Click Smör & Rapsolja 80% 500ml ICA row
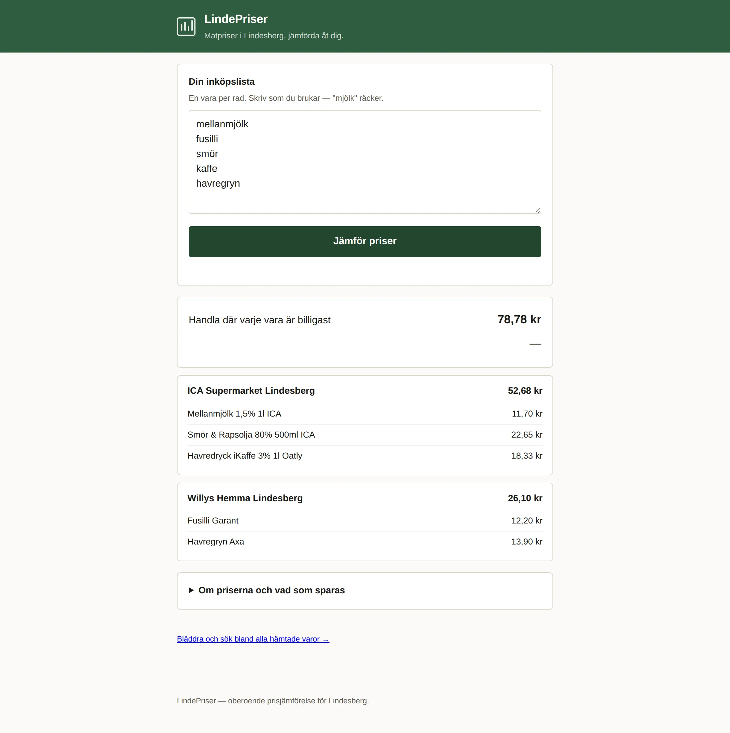The height and width of the screenshot is (733, 730). 365,435
